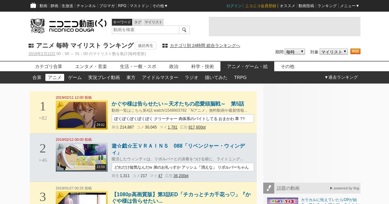The height and width of the screenshot is (204, 389).
Task: Select キーワード search mode
Action: [x=122, y=22]
